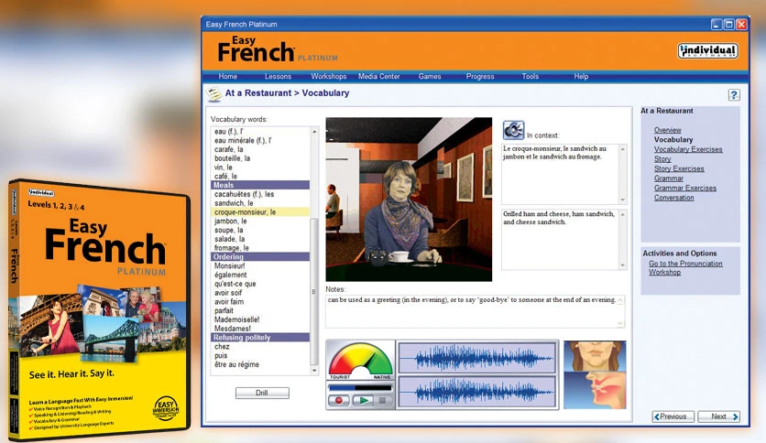Screen dimensions: 766x443
Task: Click the mouth cross-section side view image
Action: [595, 390]
